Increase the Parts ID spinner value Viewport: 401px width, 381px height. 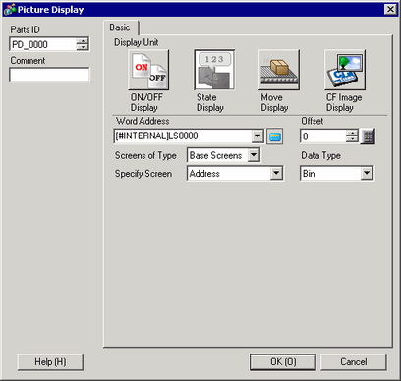(83, 41)
